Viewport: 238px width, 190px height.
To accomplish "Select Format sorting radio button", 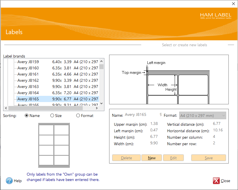I will click(78, 116).
